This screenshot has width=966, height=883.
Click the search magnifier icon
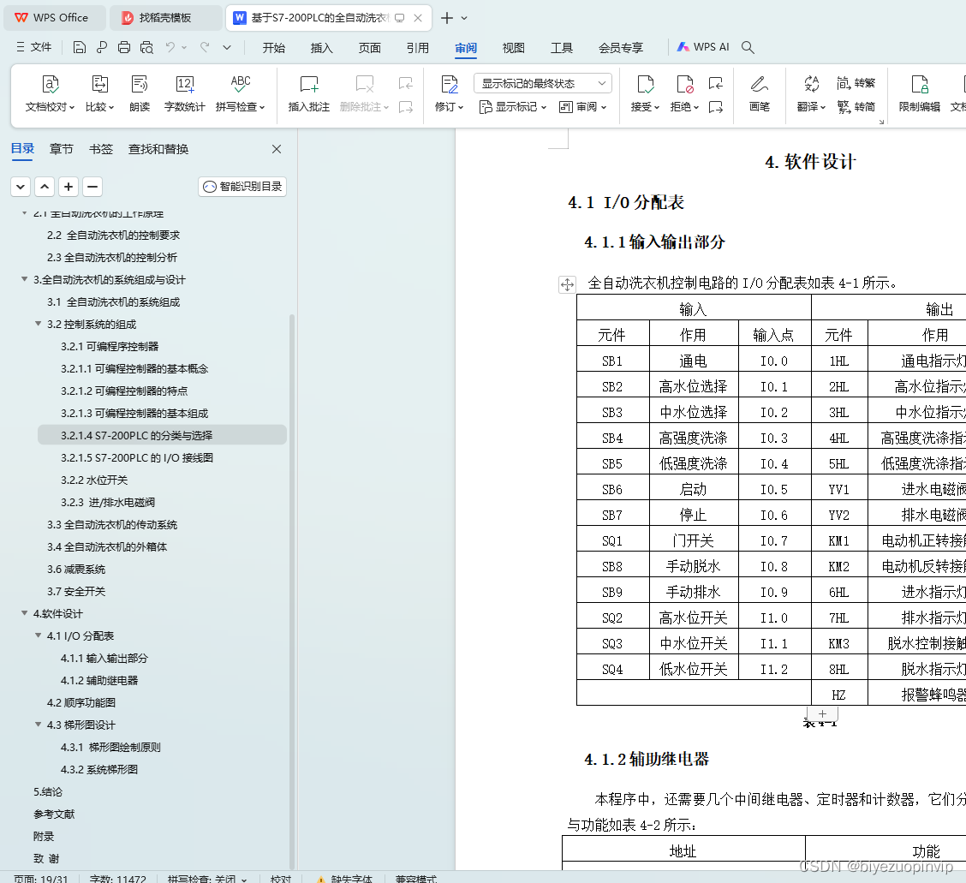click(x=748, y=47)
